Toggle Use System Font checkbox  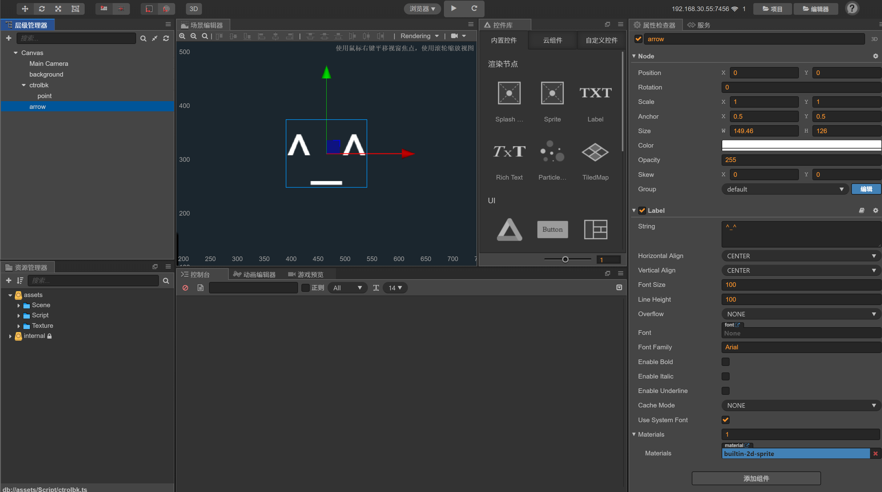pos(725,420)
